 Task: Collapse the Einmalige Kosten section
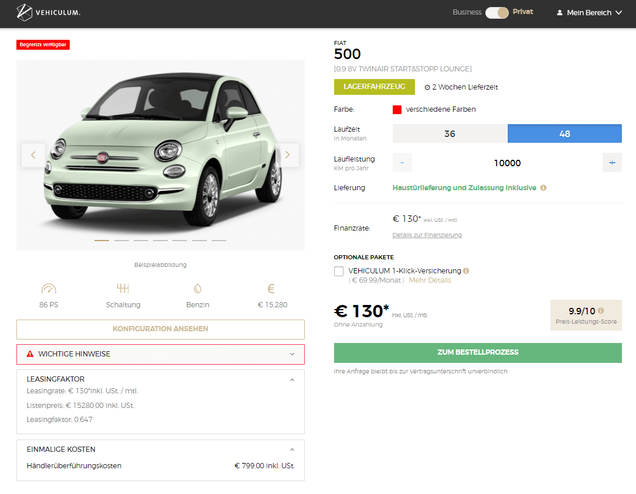point(292,450)
